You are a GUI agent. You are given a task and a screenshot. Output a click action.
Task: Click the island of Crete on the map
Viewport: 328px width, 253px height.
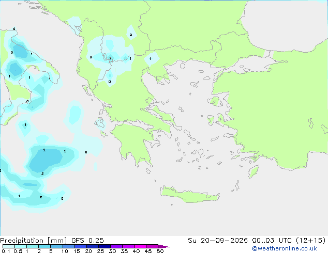(189, 194)
